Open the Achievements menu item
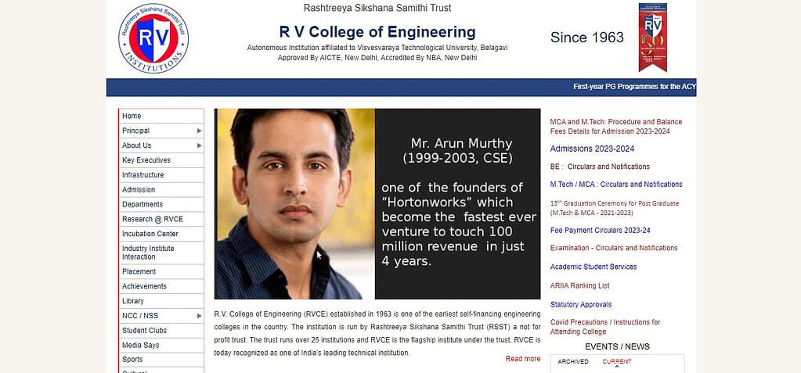The image size is (801, 373). coord(161,287)
